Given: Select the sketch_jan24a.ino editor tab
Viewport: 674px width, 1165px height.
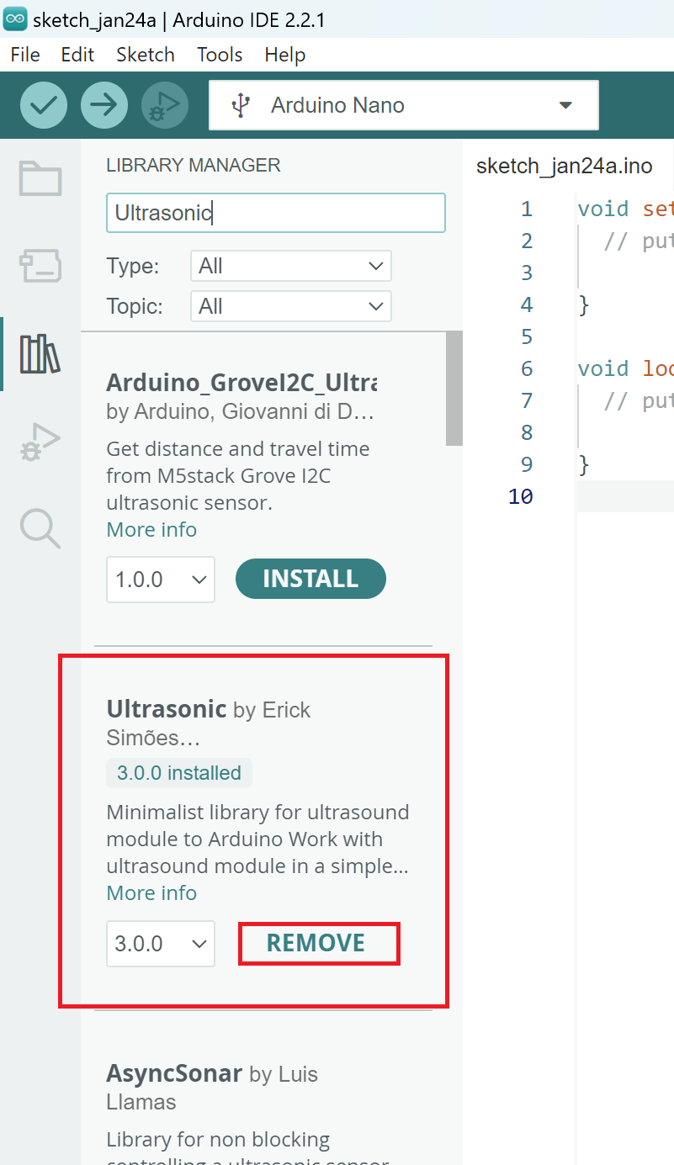Looking at the screenshot, I should click(x=565, y=166).
